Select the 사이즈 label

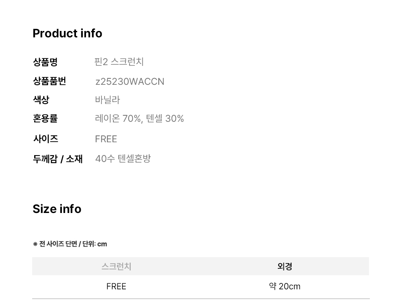point(45,139)
